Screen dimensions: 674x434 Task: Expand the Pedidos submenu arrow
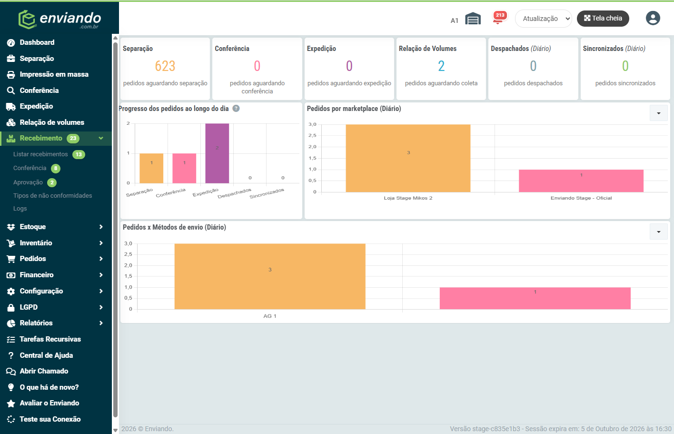[101, 259]
